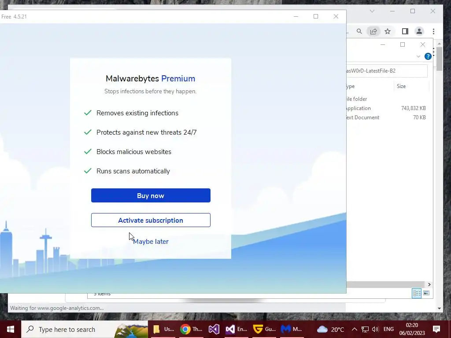This screenshot has height=338, width=451.
Task: Sort by the Type column header
Action: (x=370, y=86)
